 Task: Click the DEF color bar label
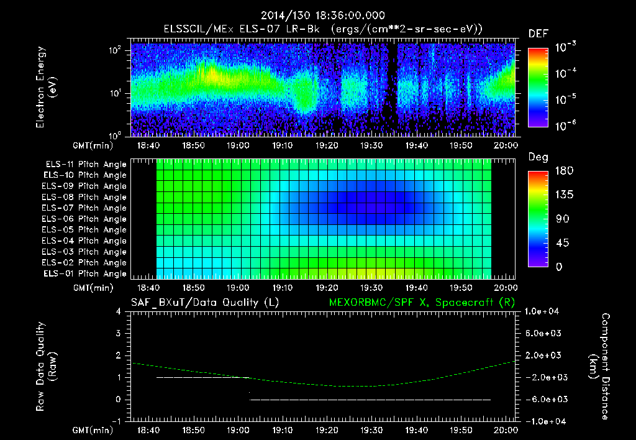[538, 34]
